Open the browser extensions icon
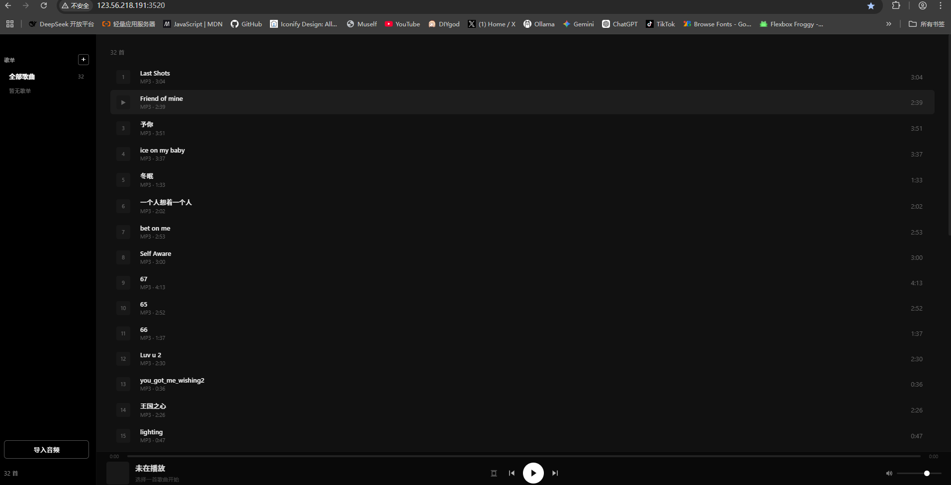The height and width of the screenshot is (485, 951). [896, 5]
